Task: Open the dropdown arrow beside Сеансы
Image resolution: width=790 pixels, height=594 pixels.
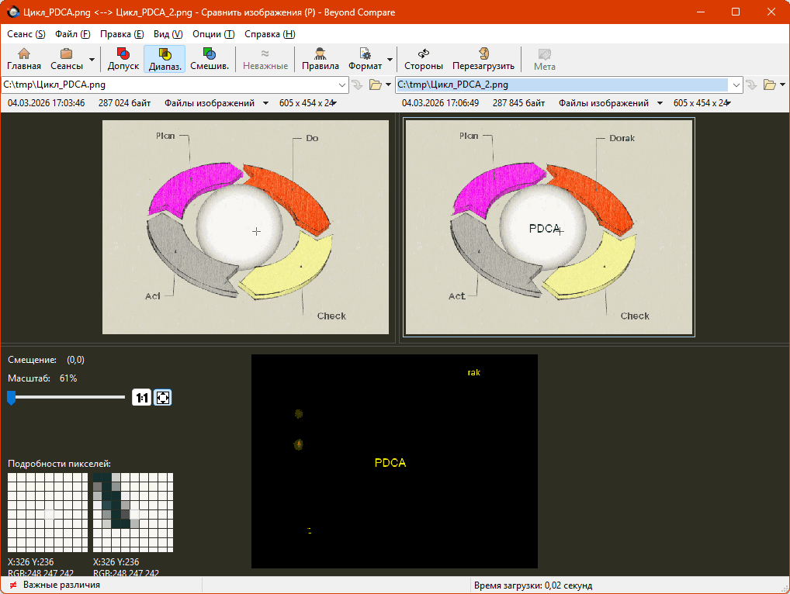Action: click(92, 59)
